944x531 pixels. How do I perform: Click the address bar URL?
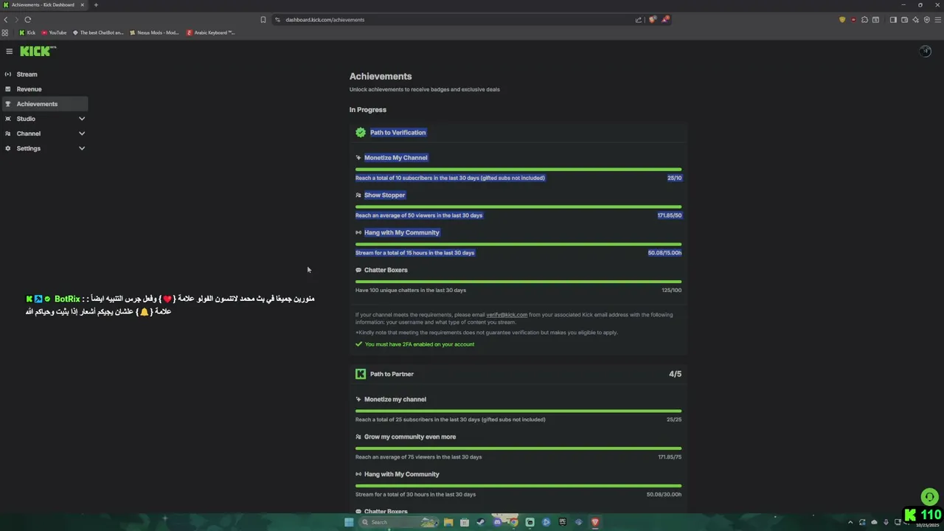[x=325, y=20]
